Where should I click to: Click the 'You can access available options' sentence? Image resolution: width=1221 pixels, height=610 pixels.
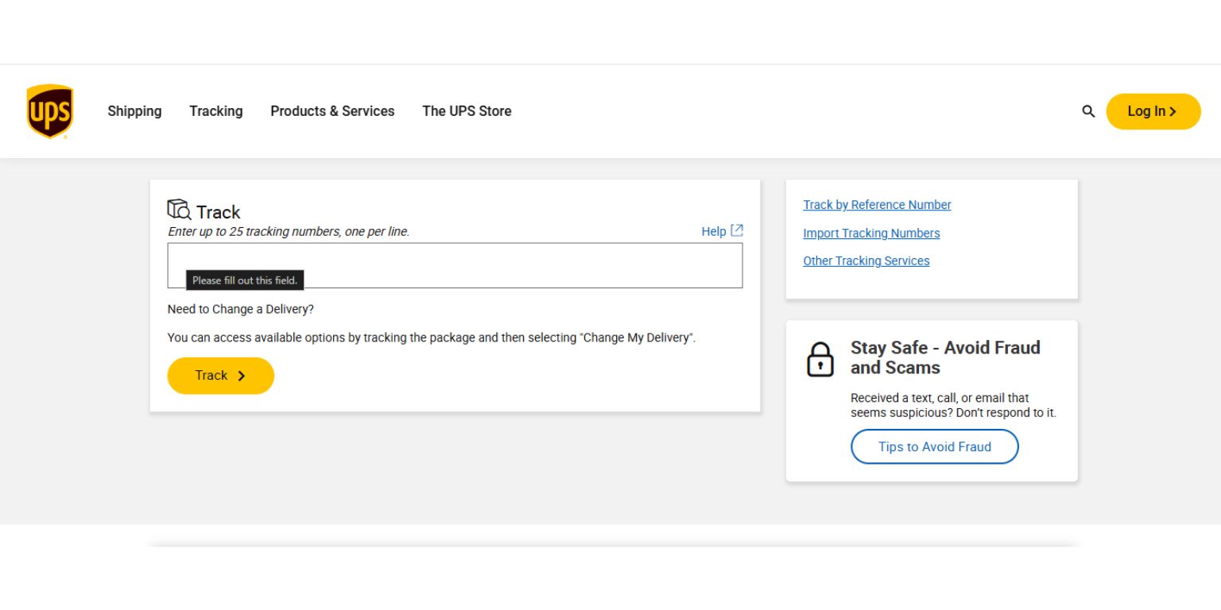432,338
